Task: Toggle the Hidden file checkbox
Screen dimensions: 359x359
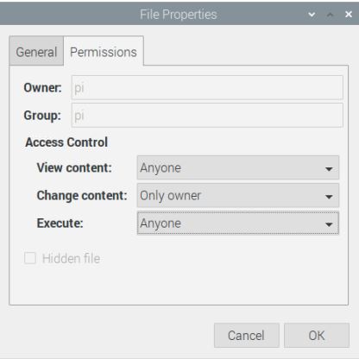Action: pyautogui.click(x=30, y=258)
